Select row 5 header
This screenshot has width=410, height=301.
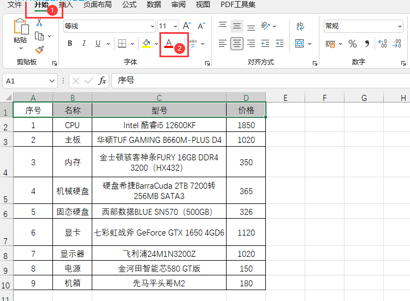(6, 190)
